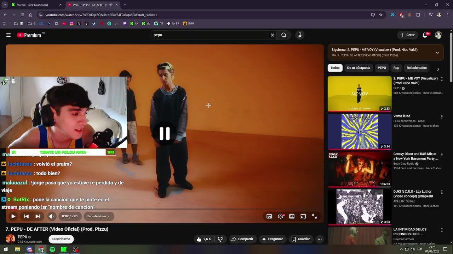
Task: Select the 'De tu búsqueda' filter chip
Action: point(359,68)
